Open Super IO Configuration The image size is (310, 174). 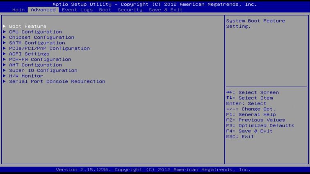43,70
